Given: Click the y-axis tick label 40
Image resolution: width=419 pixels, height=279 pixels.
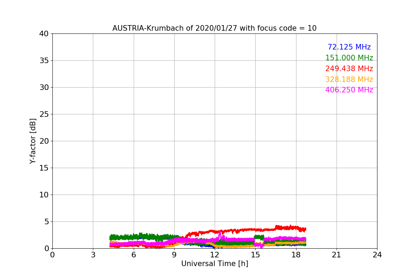Looking at the screenshot, I should (44, 34).
